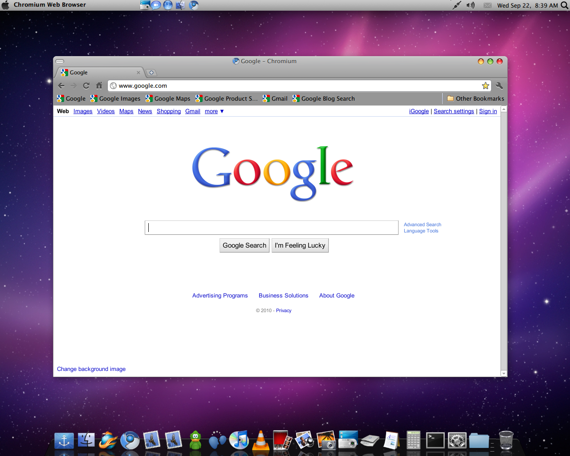
Task: Click the Google Search button
Action: click(244, 245)
